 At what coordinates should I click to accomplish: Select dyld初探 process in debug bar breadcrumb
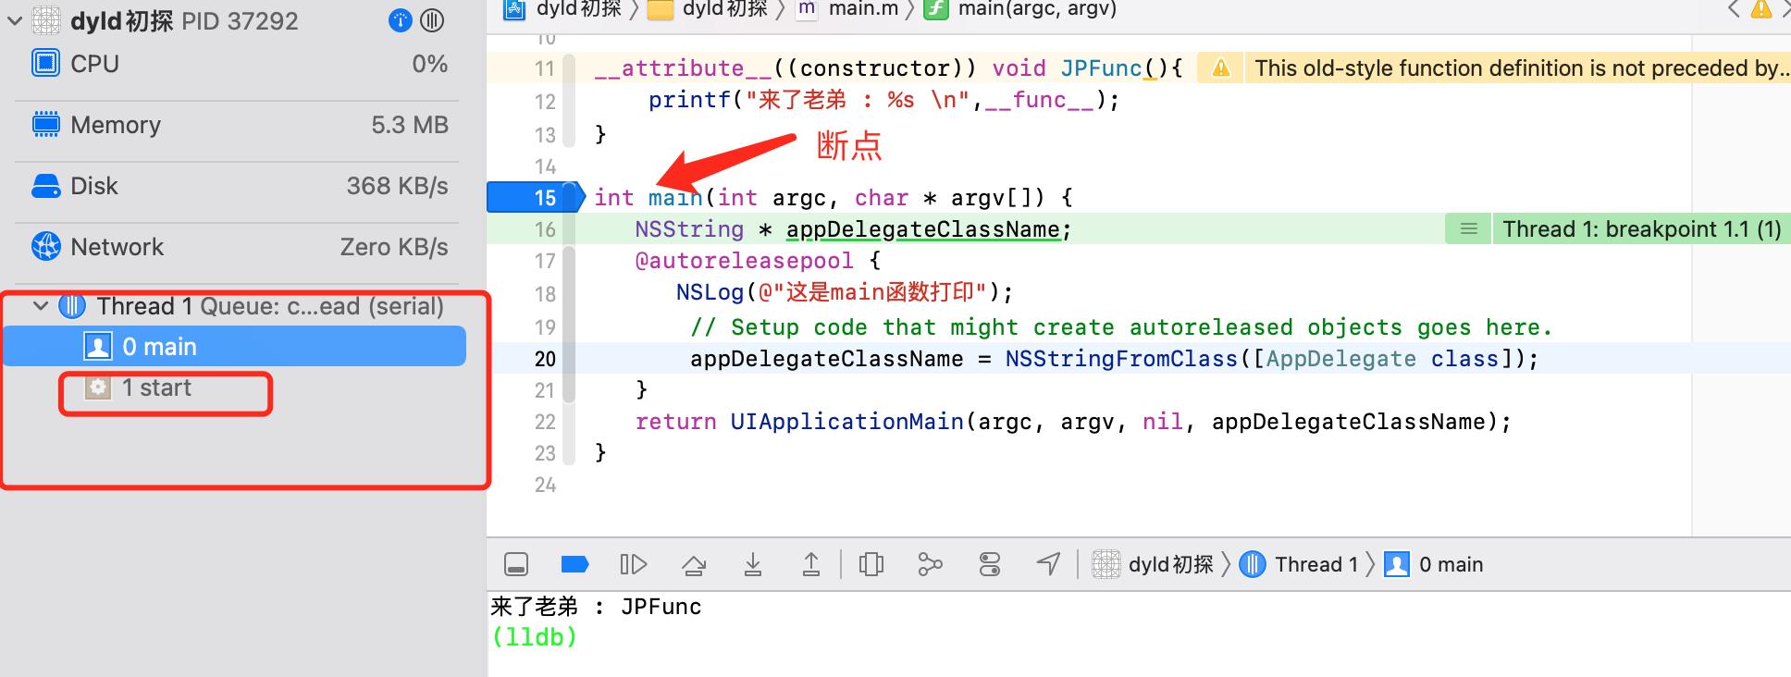tap(1153, 564)
